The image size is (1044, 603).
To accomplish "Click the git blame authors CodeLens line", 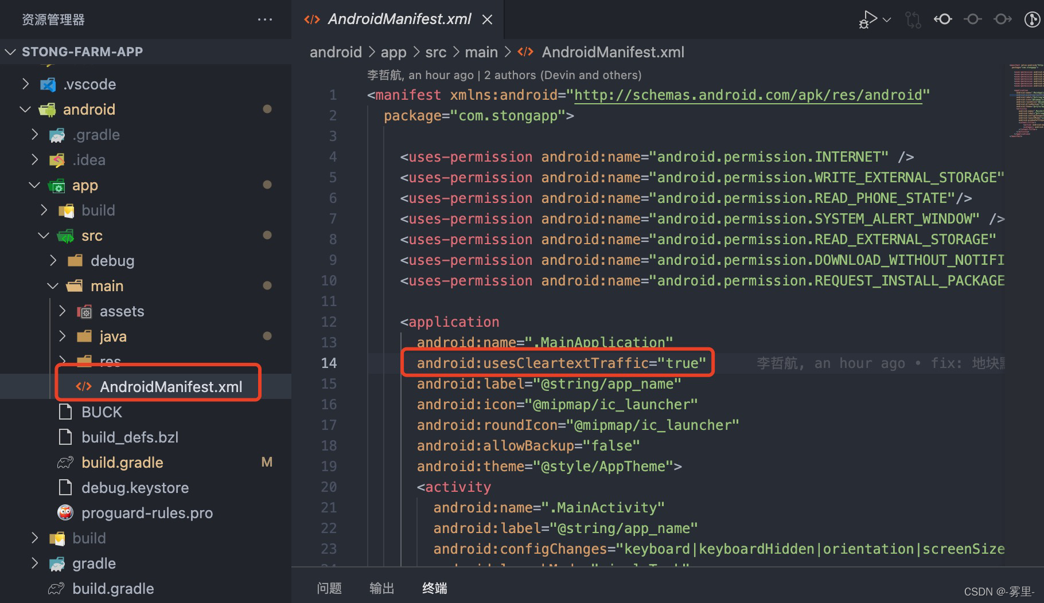I will [x=504, y=75].
